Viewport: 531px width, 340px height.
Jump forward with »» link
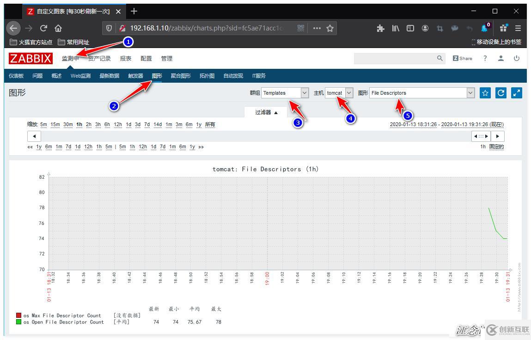point(201,146)
